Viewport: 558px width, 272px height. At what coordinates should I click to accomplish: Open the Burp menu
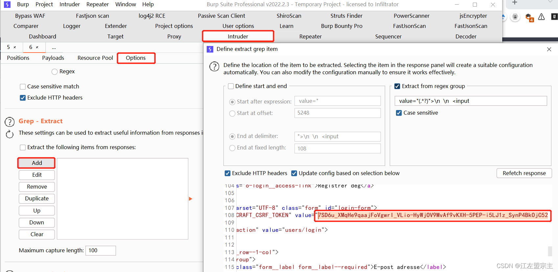click(23, 4)
